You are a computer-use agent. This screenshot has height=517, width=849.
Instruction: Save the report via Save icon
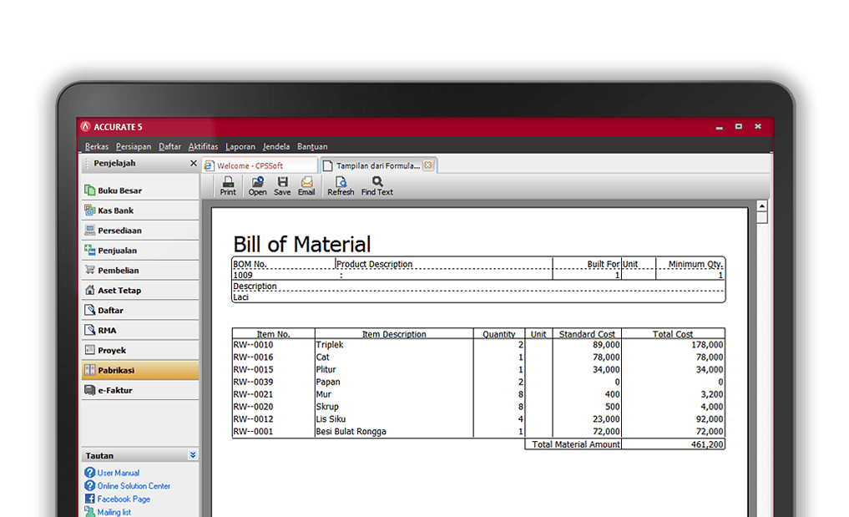282,186
